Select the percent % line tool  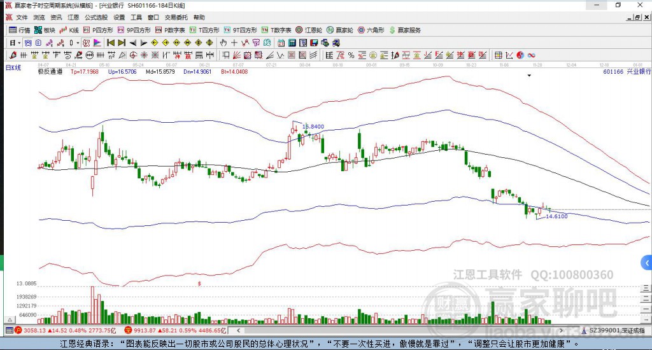tap(351, 55)
